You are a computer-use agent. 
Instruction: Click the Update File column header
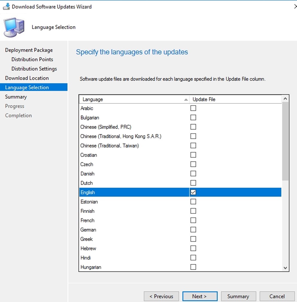pos(235,99)
